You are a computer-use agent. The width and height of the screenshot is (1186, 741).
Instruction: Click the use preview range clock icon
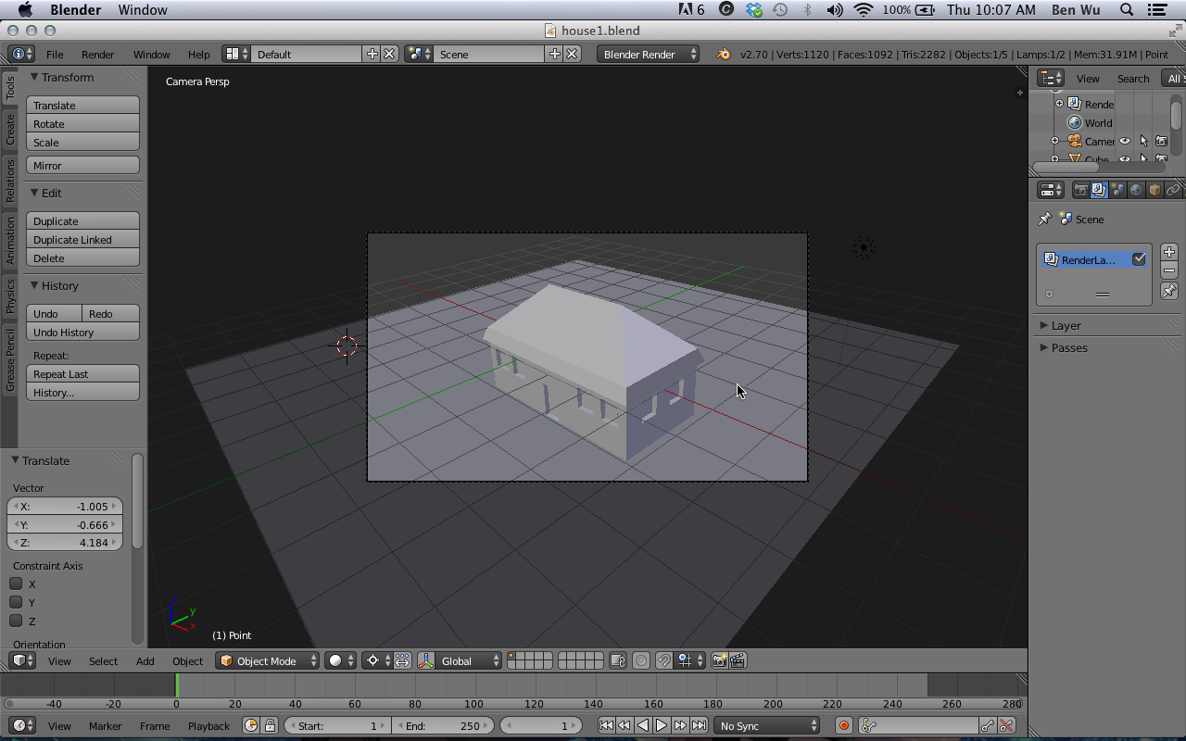tap(251, 725)
